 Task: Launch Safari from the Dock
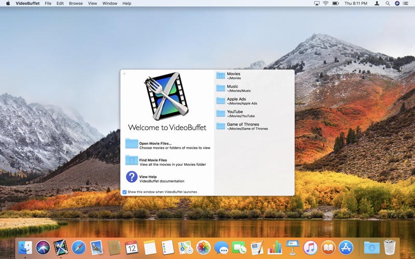(x=79, y=248)
